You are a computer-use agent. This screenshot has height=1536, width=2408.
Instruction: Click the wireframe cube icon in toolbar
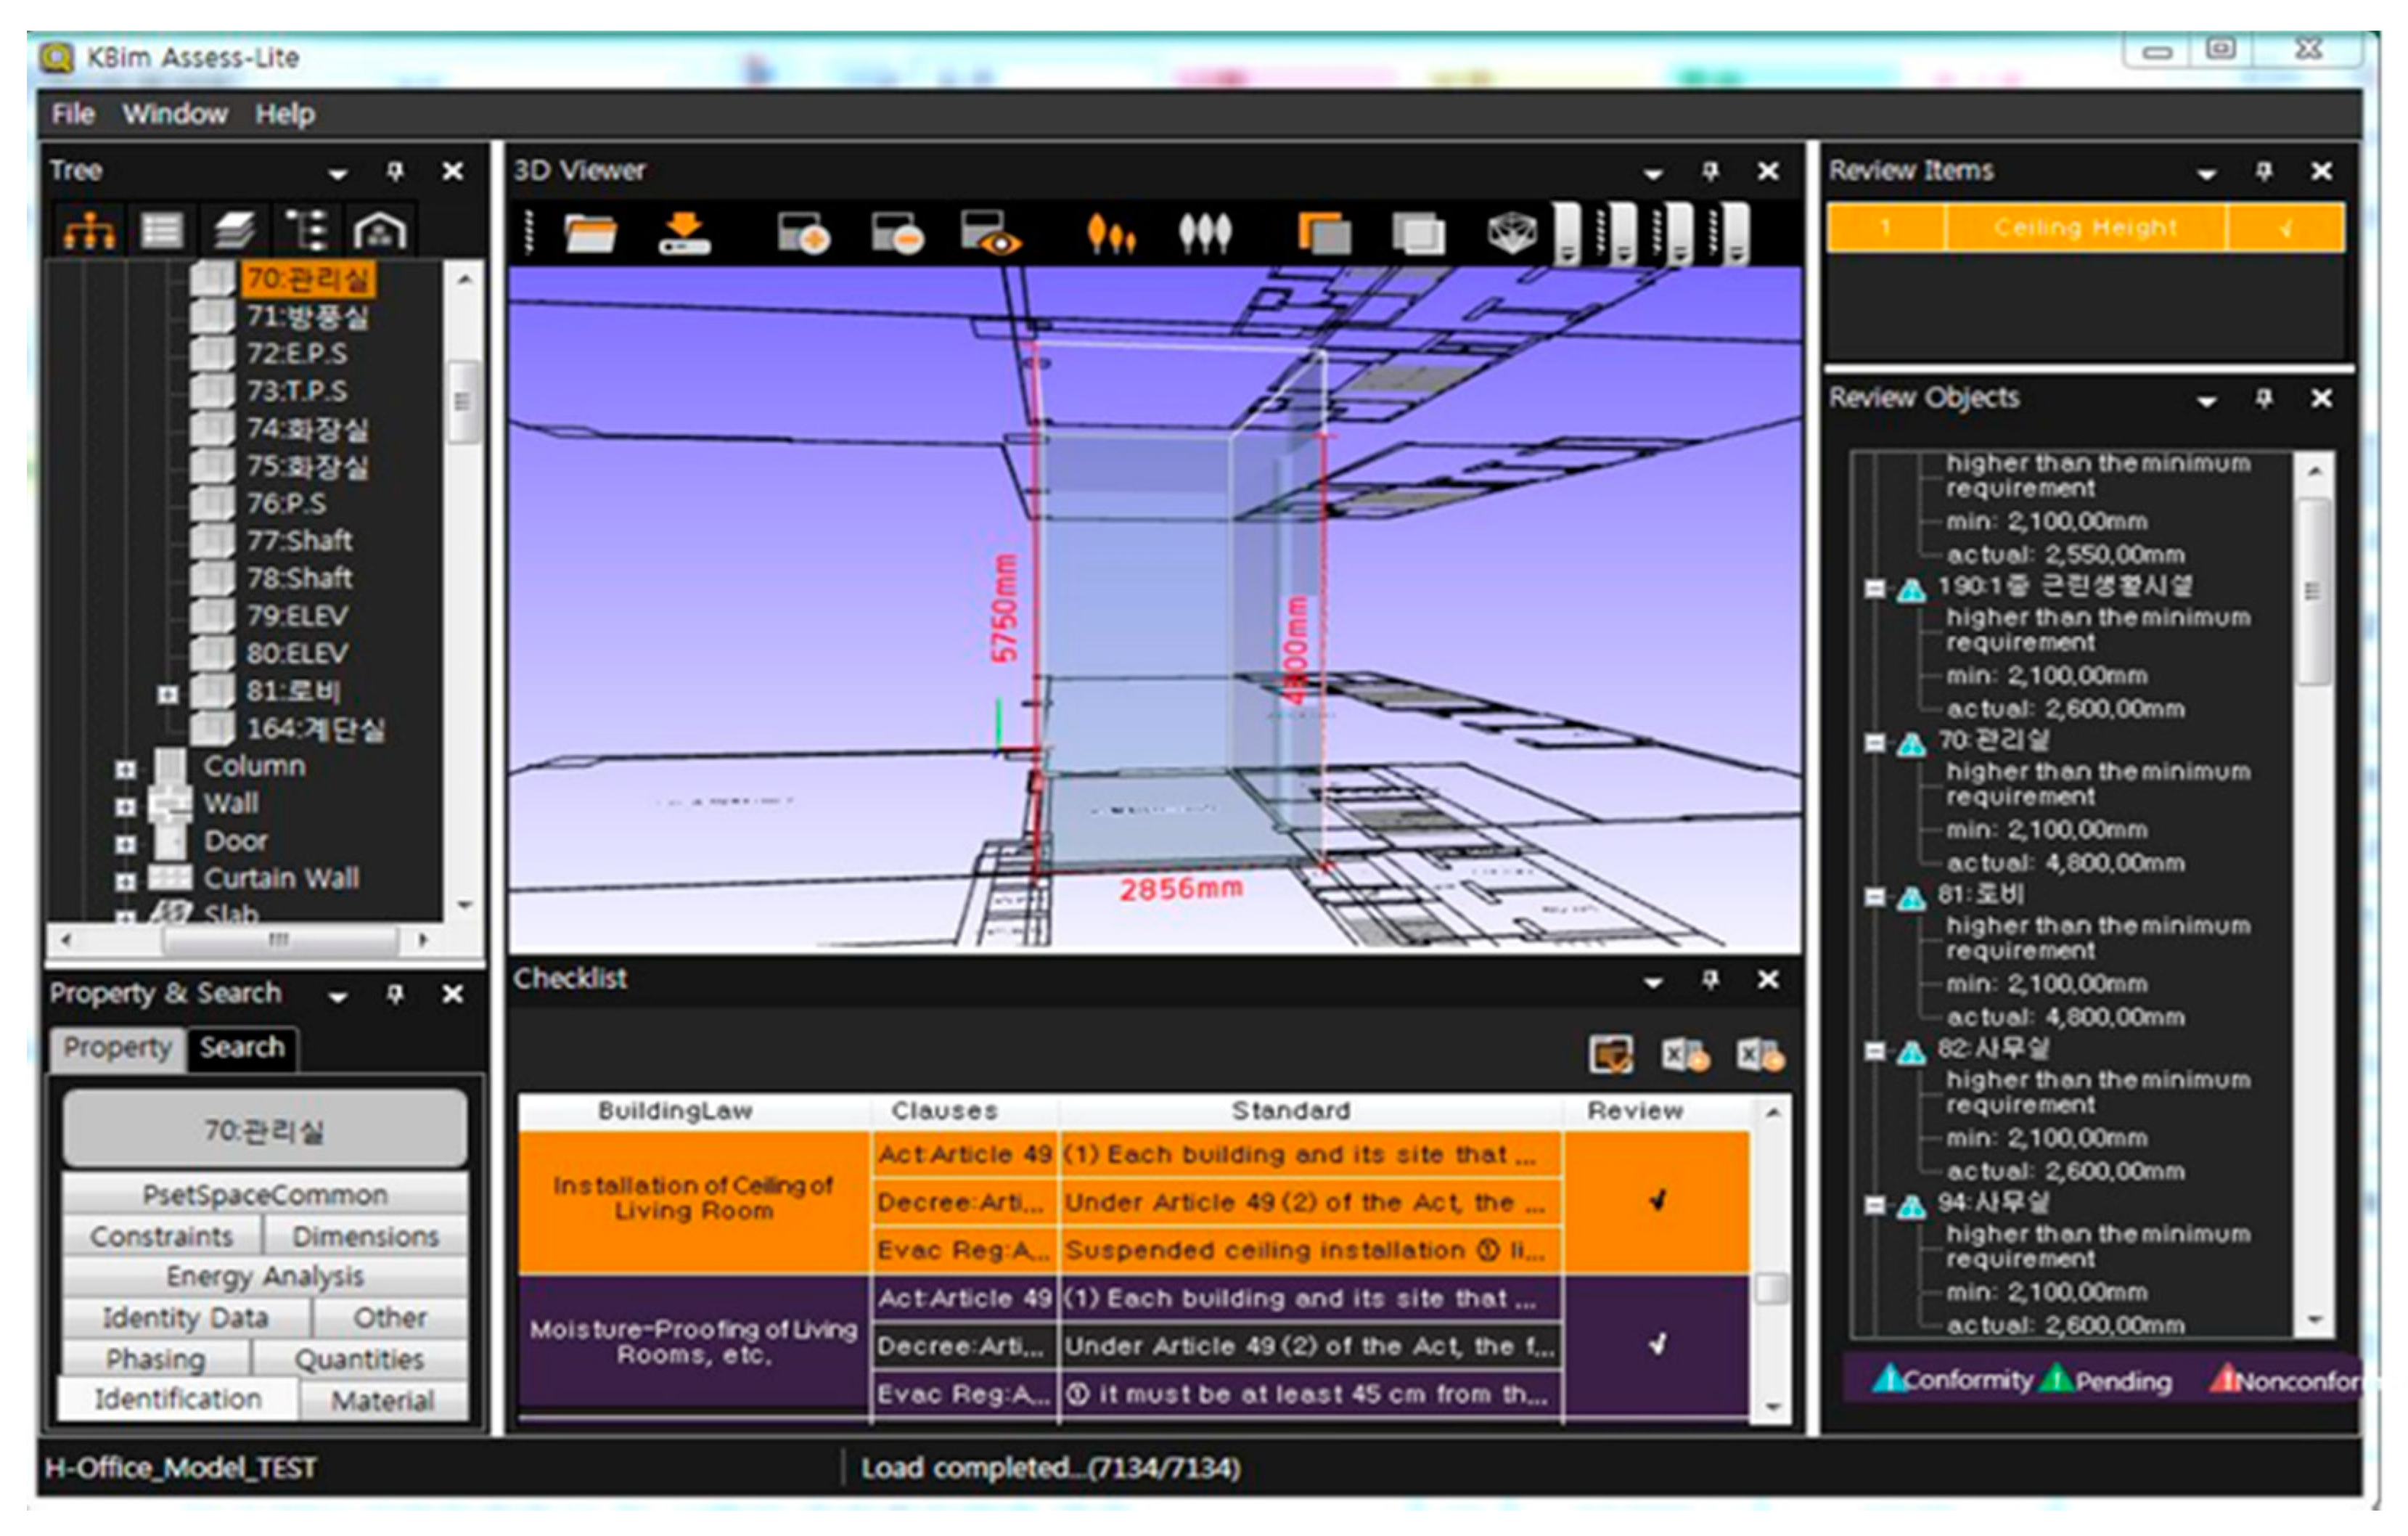[1511, 234]
